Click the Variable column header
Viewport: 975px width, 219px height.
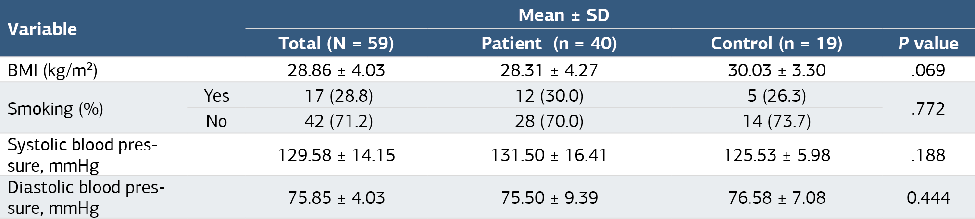[42, 29]
